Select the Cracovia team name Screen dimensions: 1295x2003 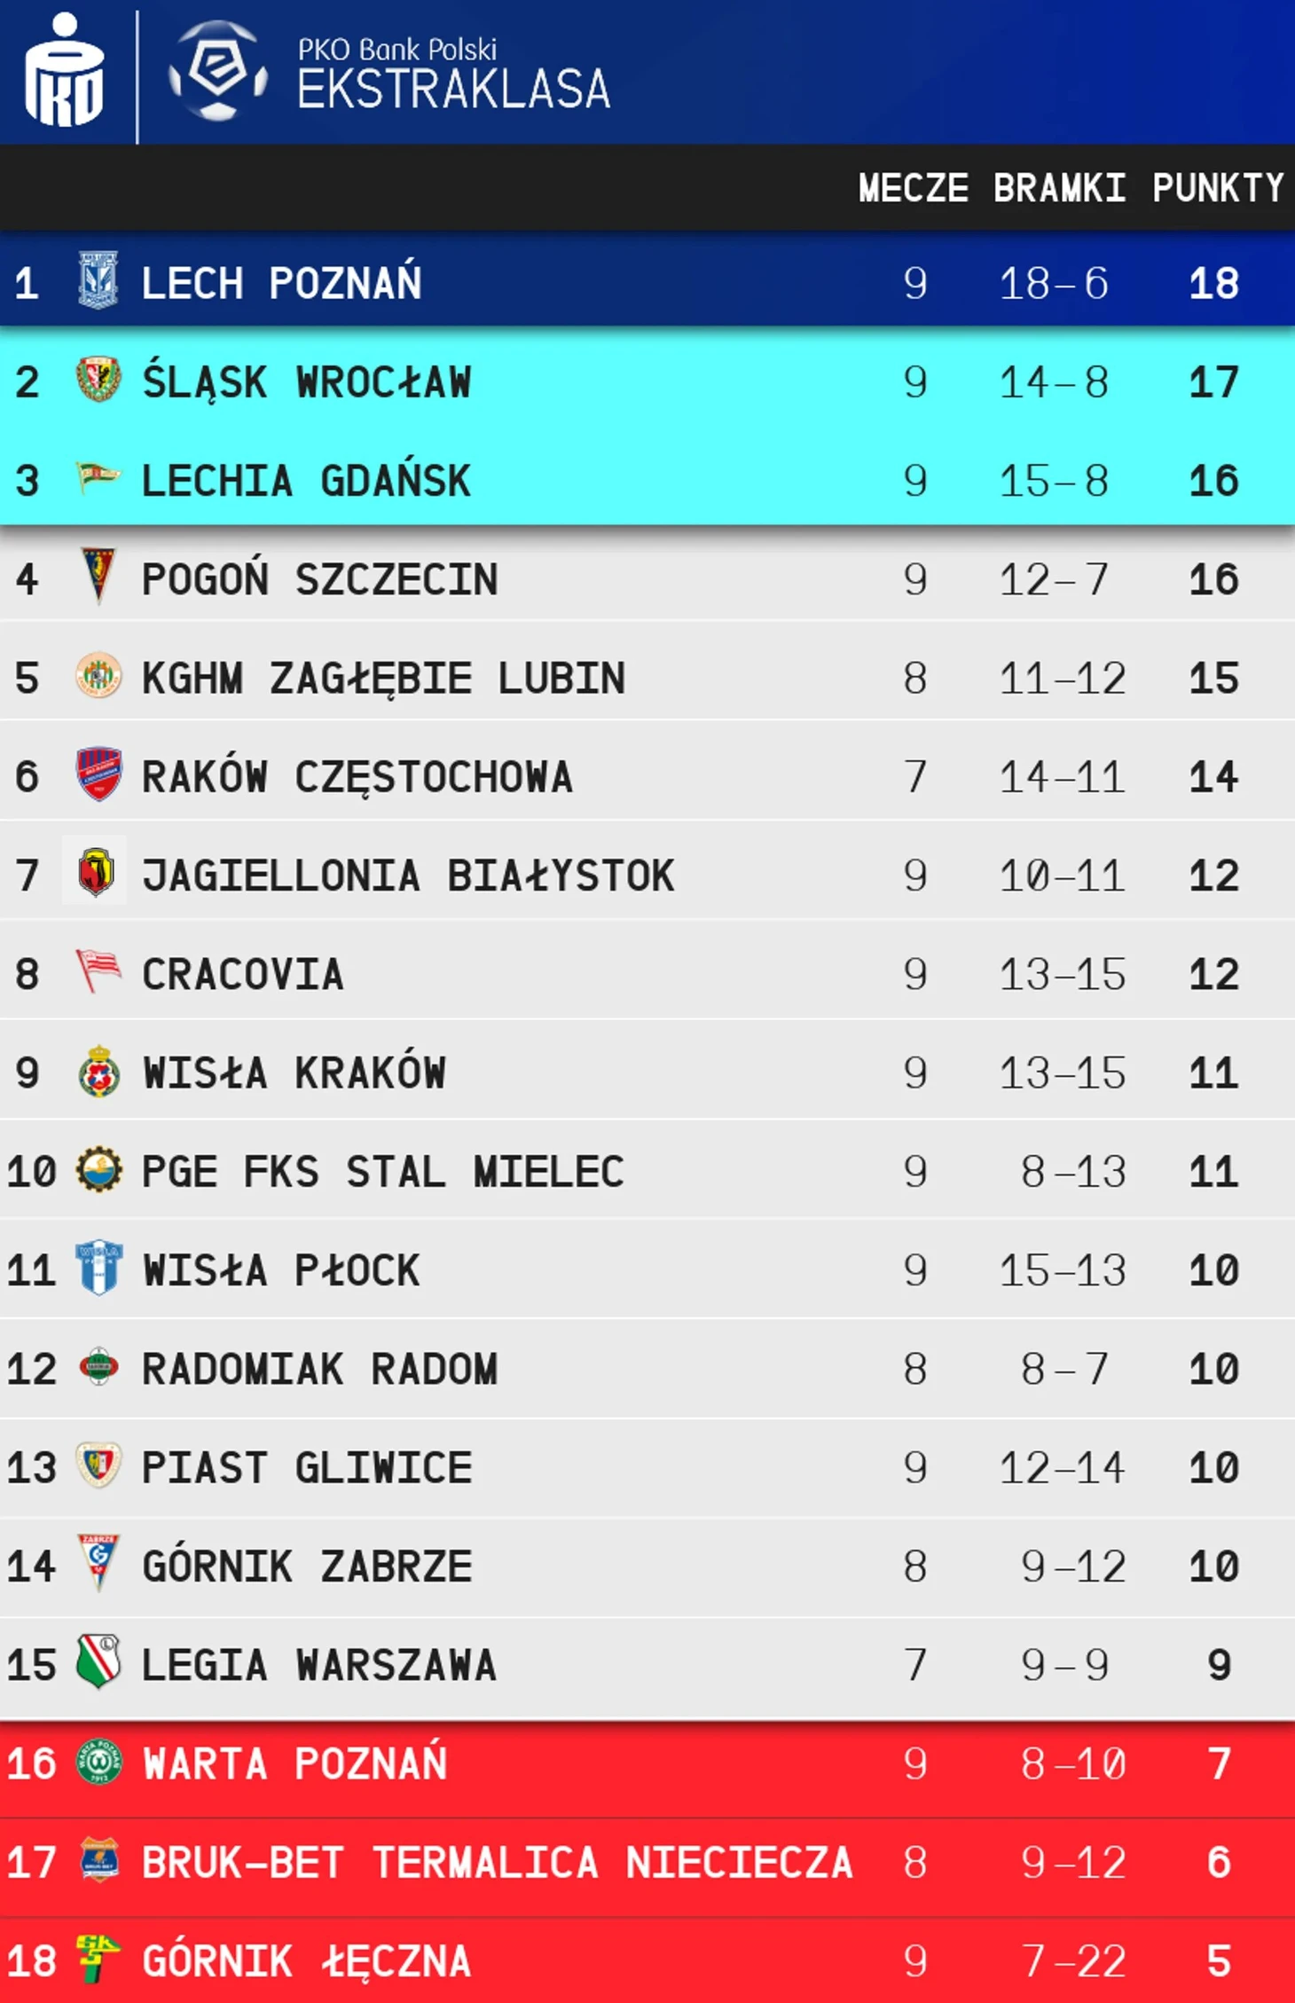click(242, 974)
